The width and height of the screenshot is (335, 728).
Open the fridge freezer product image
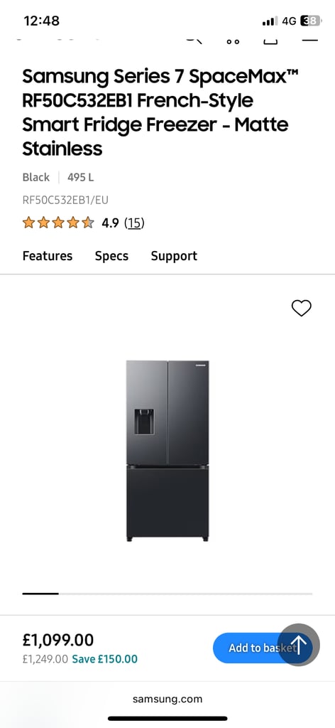click(x=167, y=450)
